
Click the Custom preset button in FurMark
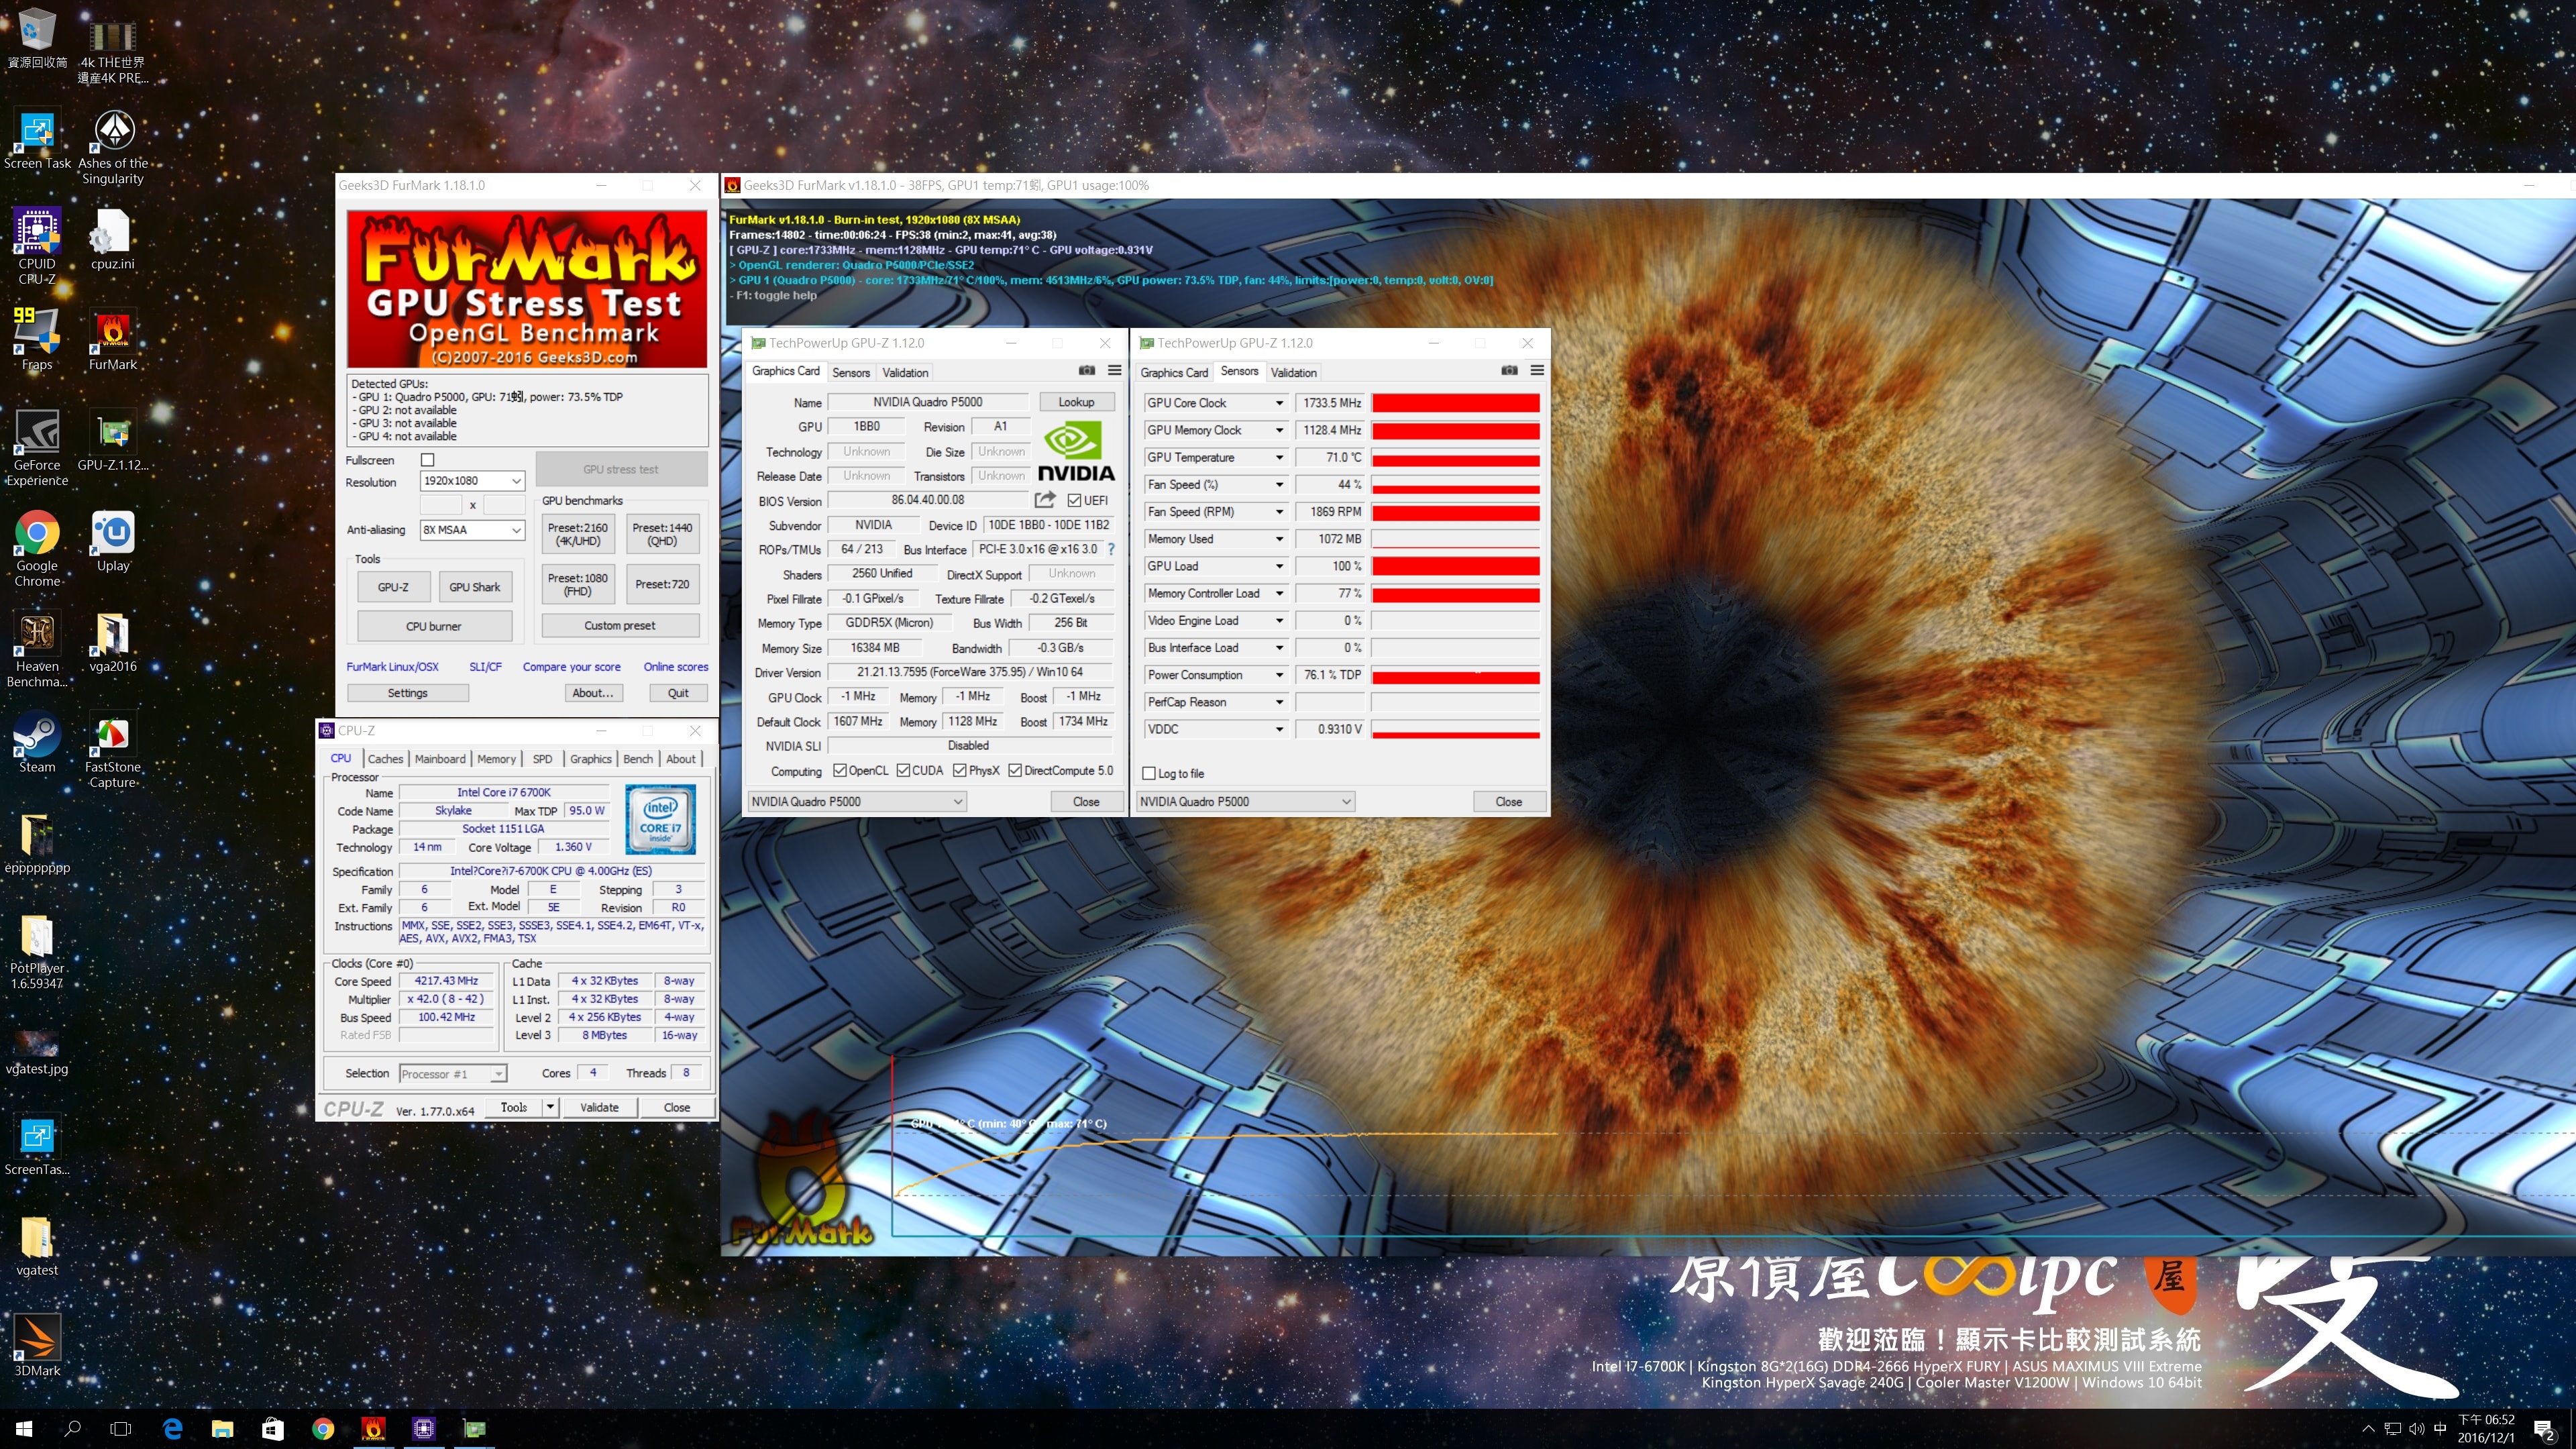coord(620,626)
